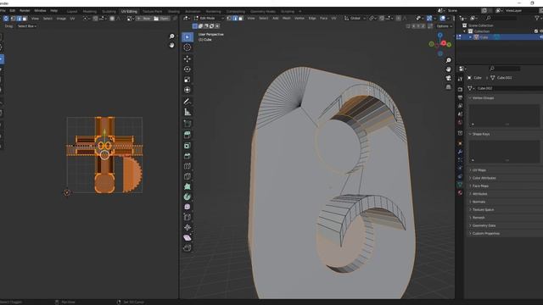Click pan hand icon in the UV editor
Screen dimensions: 543x305
click(171, 45)
